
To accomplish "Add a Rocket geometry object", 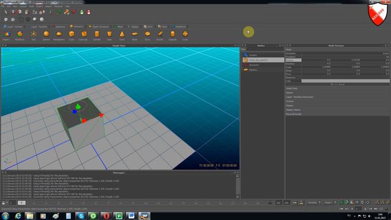I will click(160, 35).
